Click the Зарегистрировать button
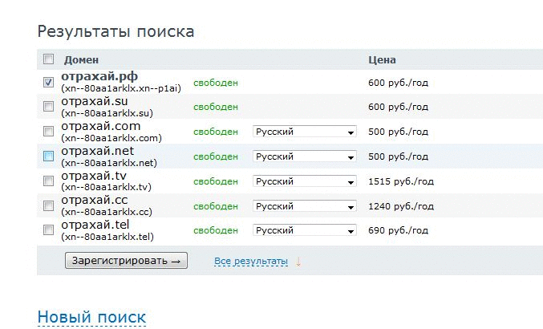543x329 pixels. coord(127,261)
